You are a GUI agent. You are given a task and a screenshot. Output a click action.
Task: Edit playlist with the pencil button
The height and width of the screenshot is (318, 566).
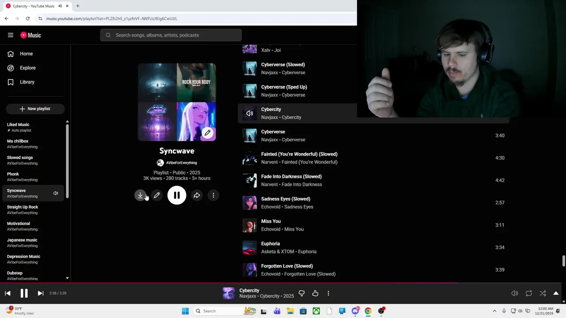pos(157,195)
